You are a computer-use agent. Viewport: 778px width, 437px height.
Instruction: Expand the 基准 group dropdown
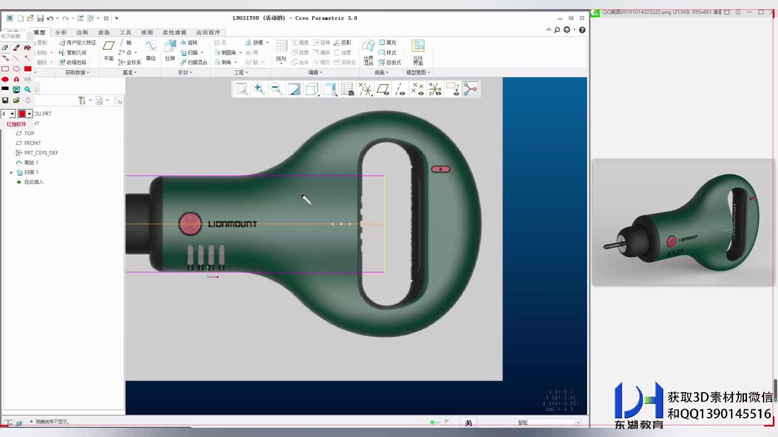[130, 72]
